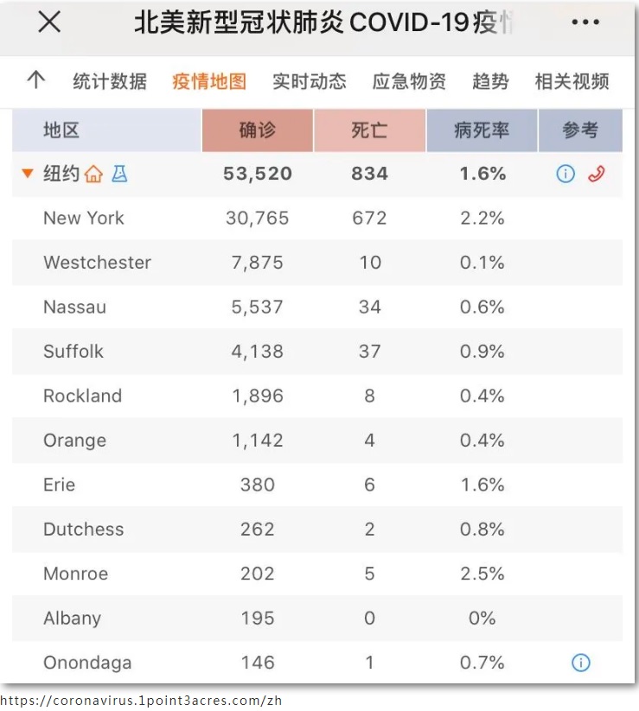Collapse the 纽约 region with the orange triangle
The height and width of the screenshot is (711, 639).
point(28,174)
